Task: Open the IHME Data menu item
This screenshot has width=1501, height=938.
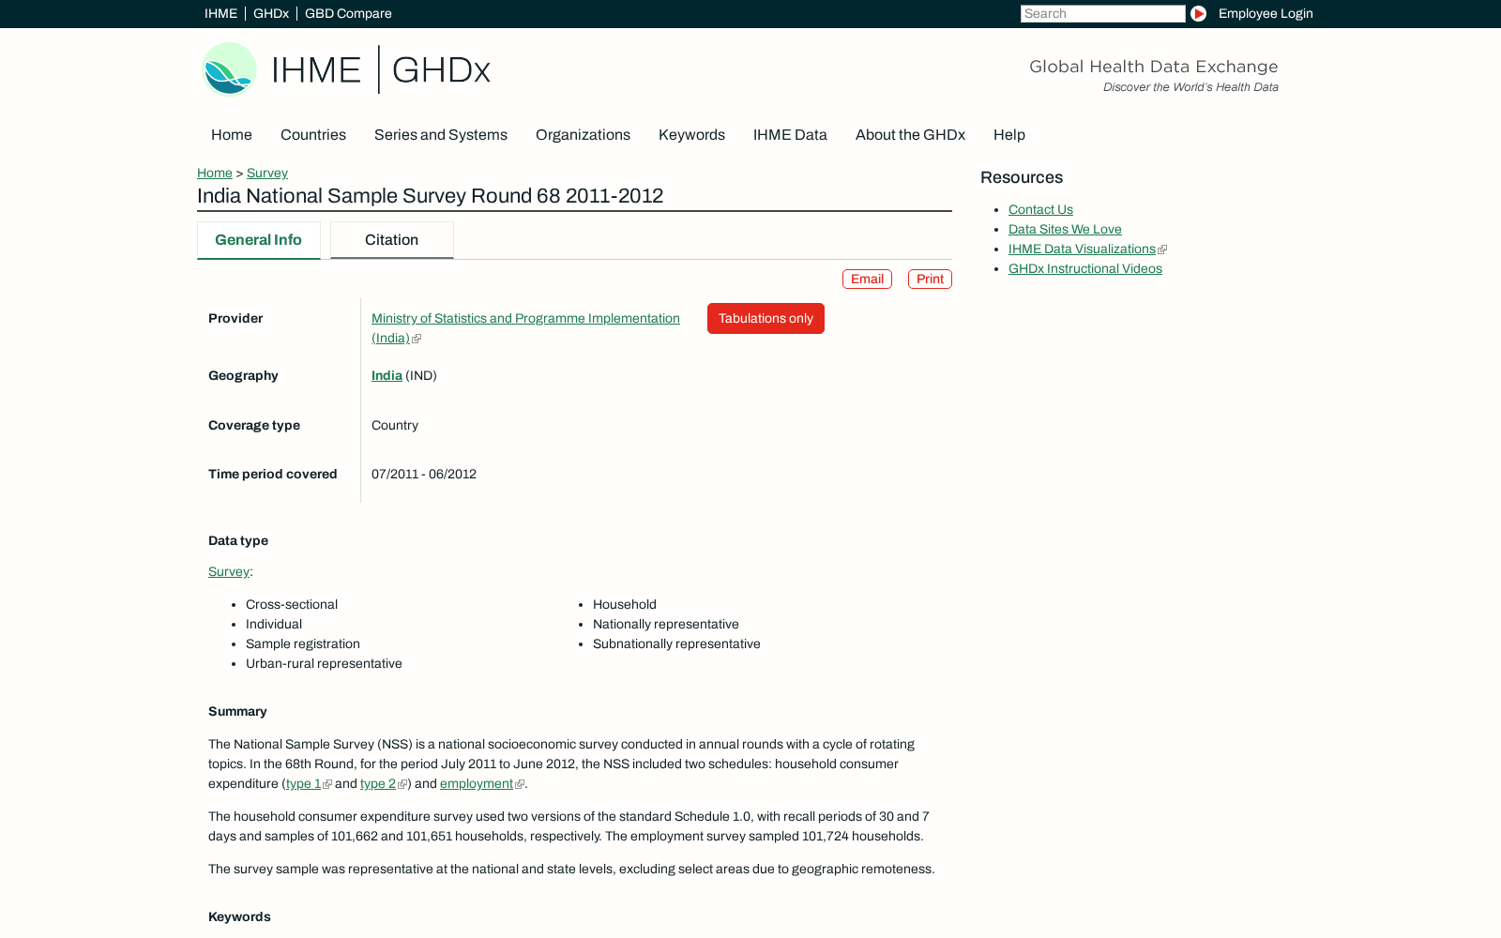Action: pyautogui.click(x=790, y=134)
